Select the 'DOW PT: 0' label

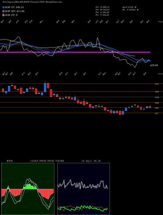pos(11,15)
